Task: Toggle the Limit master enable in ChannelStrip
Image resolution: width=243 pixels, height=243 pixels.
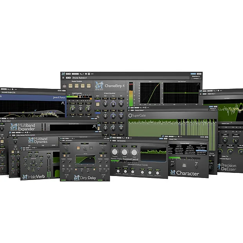Action: [89, 86]
